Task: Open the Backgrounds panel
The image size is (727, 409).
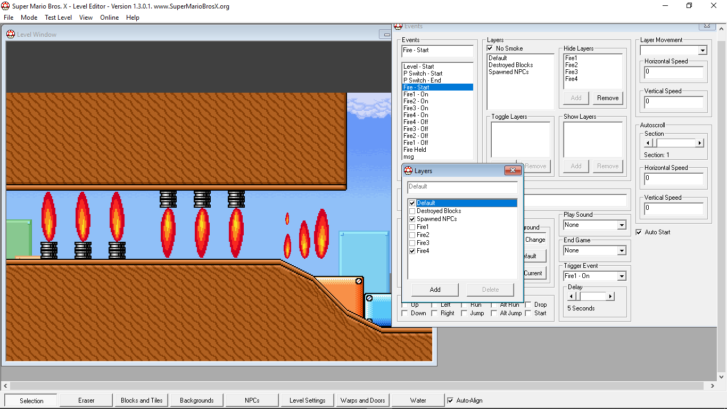Action: pyautogui.click(x=197, y=400)
